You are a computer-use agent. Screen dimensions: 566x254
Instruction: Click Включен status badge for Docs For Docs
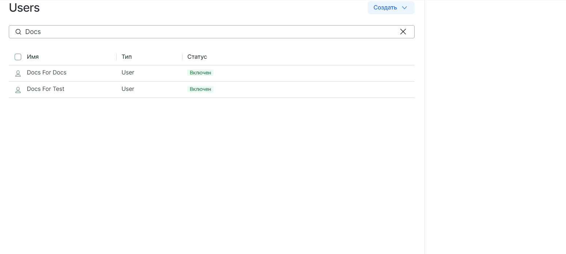[x=200, y=73]
